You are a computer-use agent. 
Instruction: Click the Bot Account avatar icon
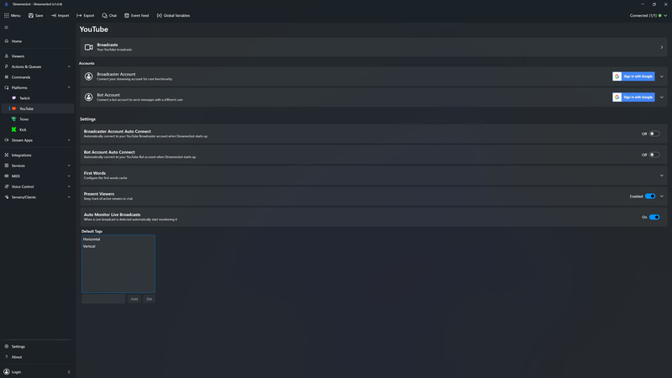(x=89, y=97)
